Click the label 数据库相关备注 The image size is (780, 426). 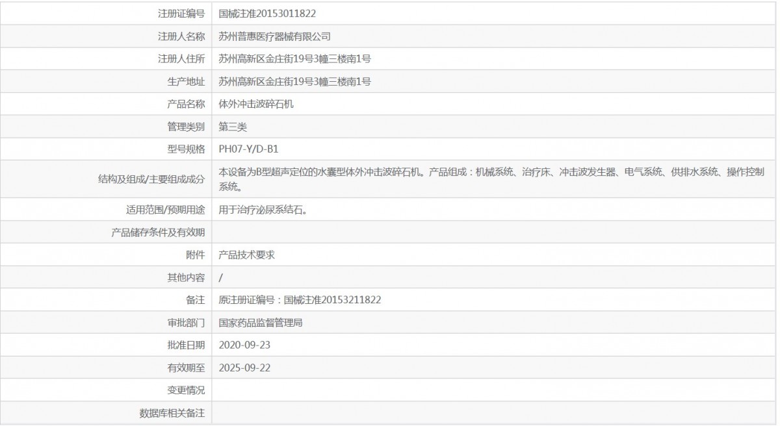(172, 413)
